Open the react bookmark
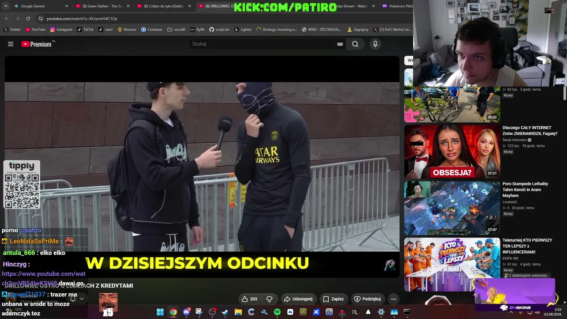 tap(105, 30)
